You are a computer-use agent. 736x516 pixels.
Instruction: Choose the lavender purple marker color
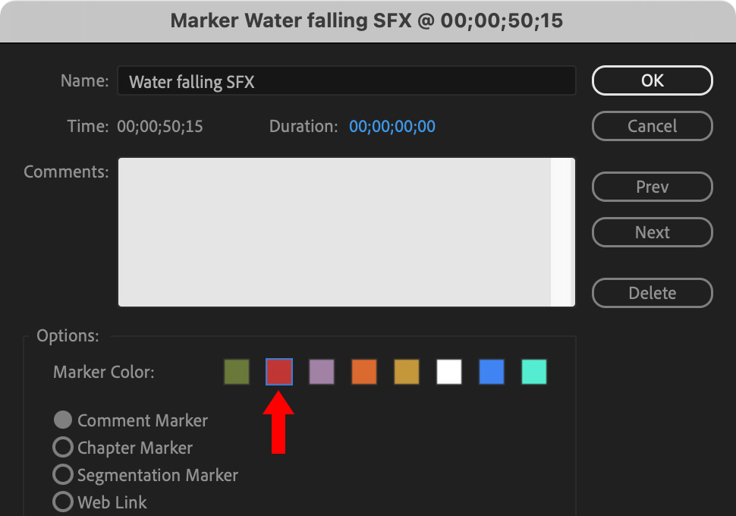pyautogui.click(x=322, y=372)
